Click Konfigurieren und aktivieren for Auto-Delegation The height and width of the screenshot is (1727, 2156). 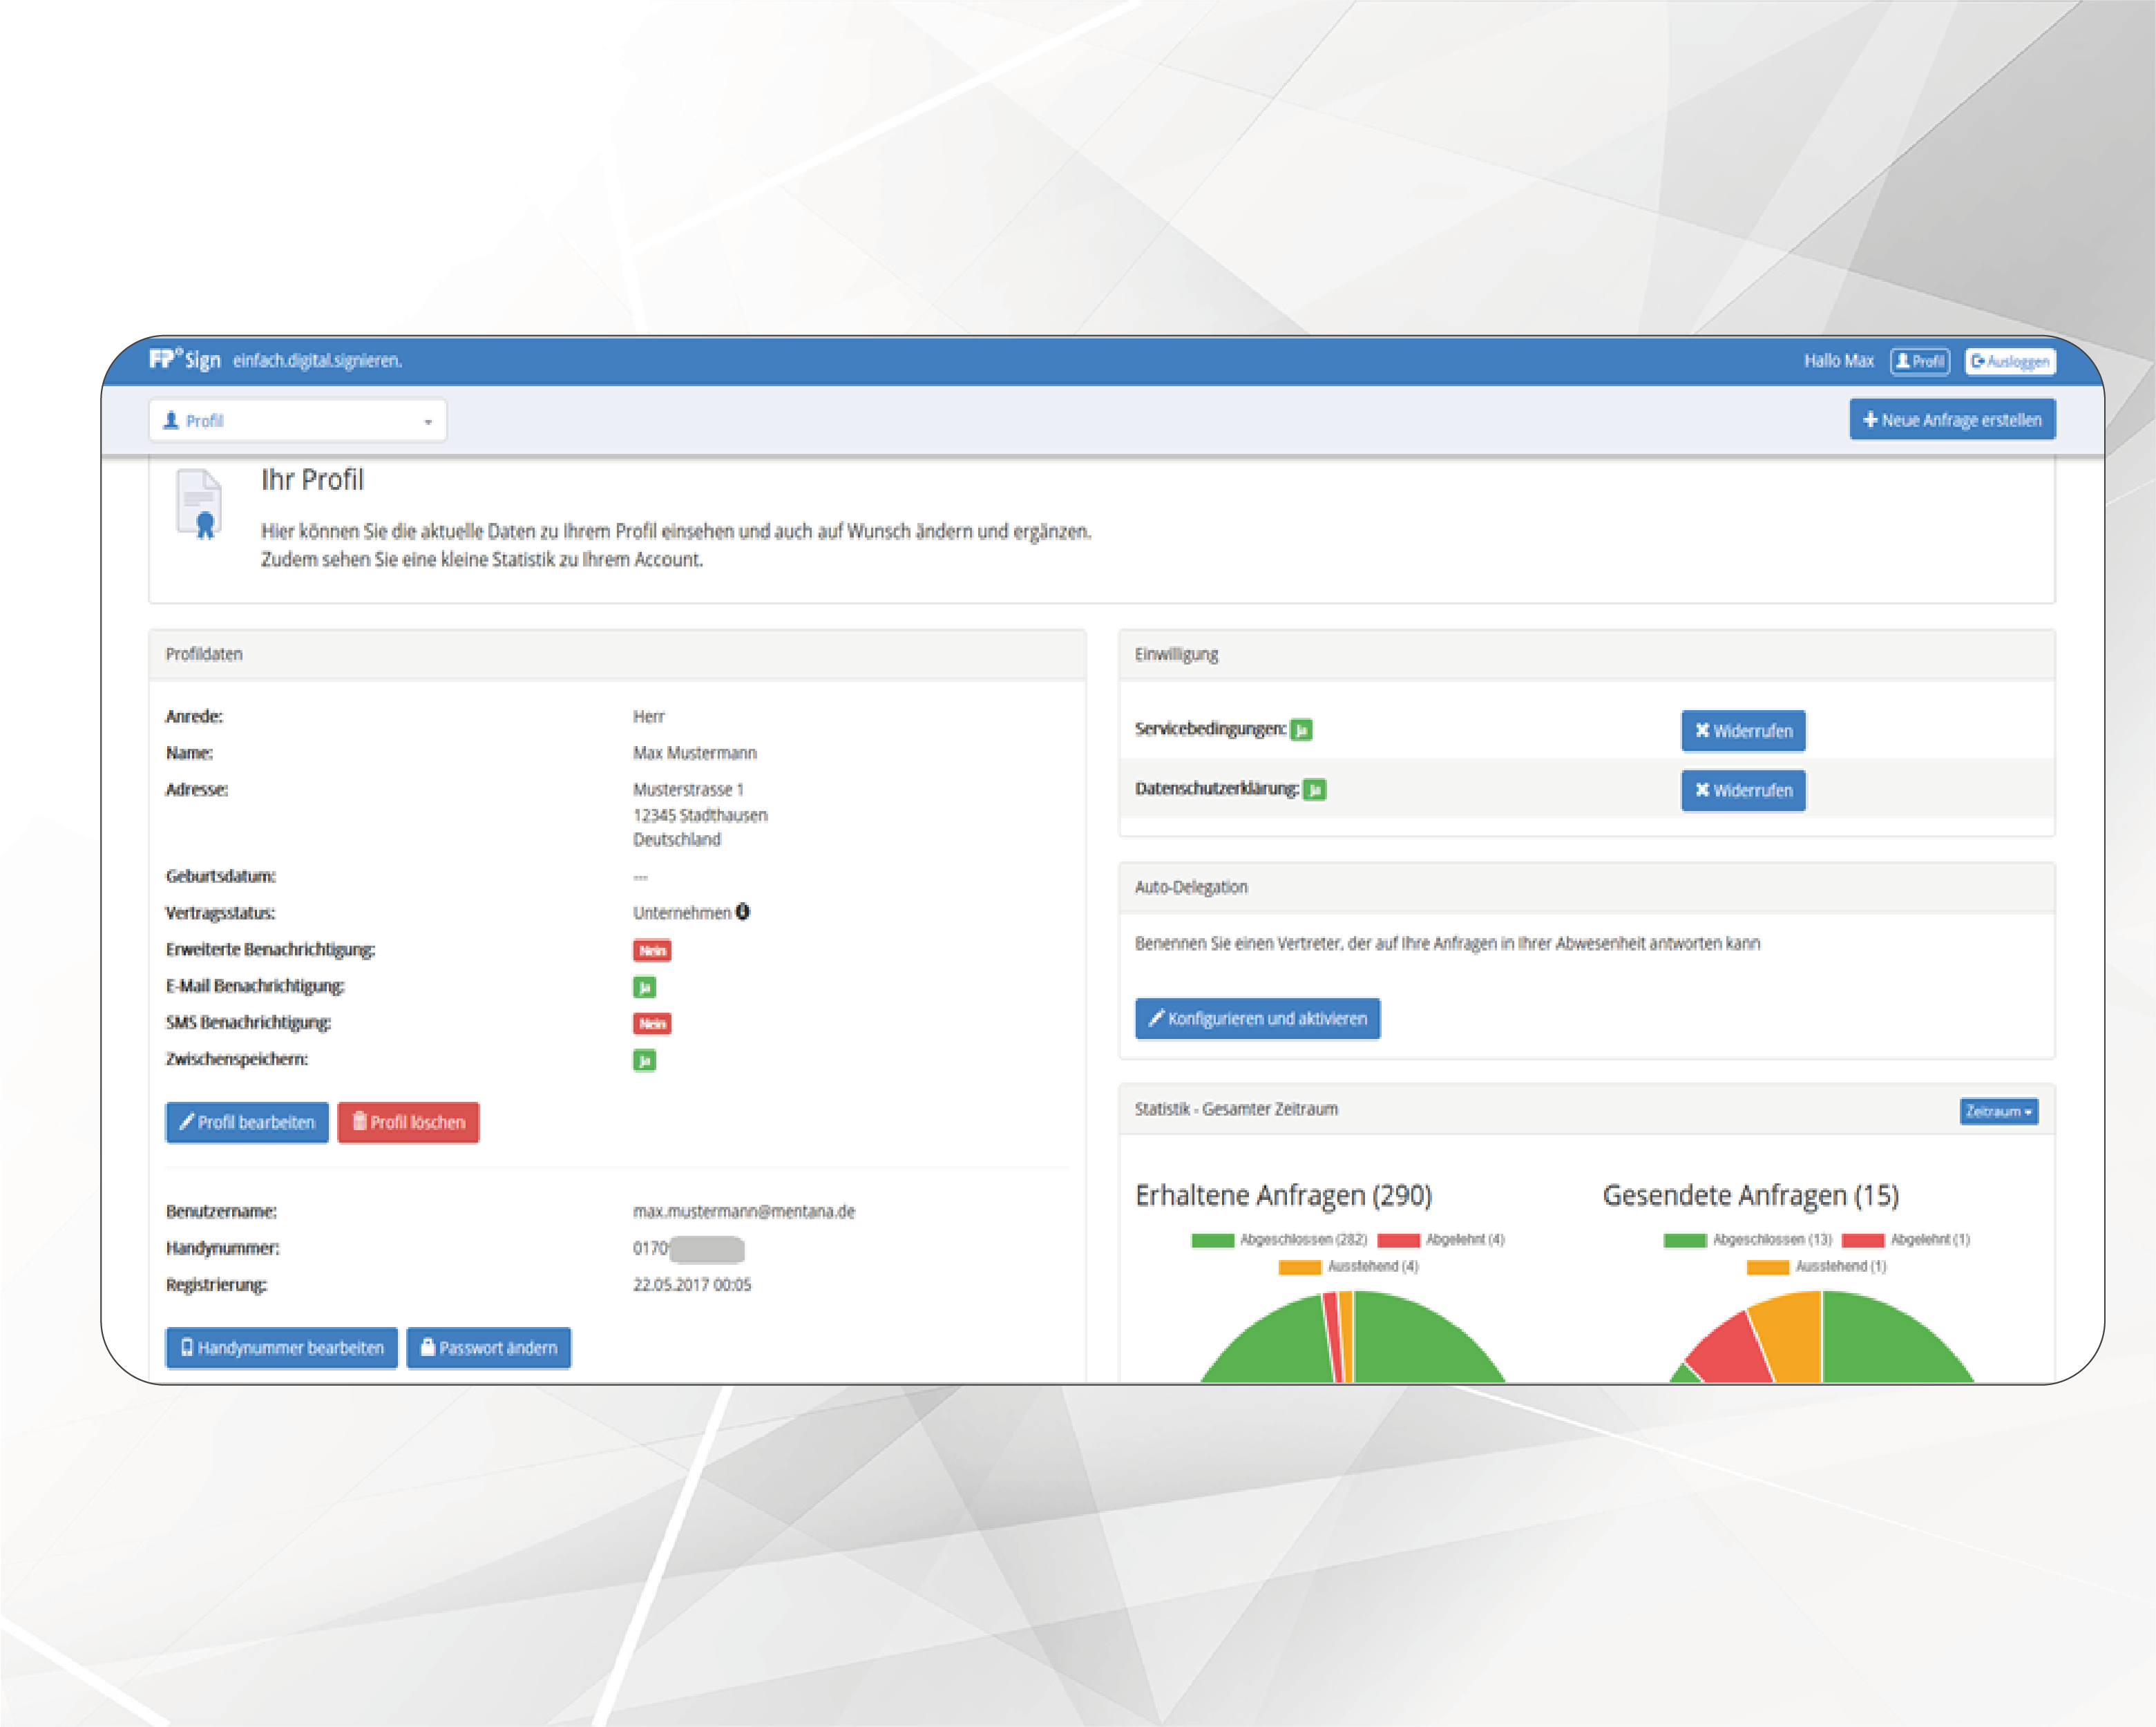[1257, 1019]
